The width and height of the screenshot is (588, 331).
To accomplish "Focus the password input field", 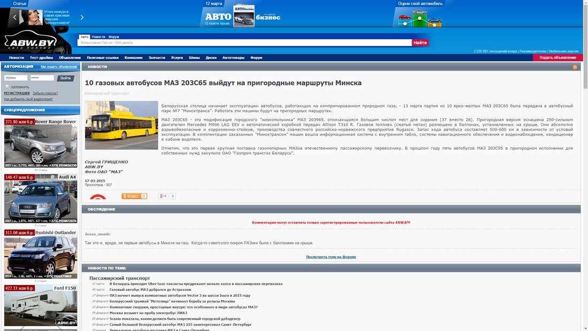I will tap(42, 78).
